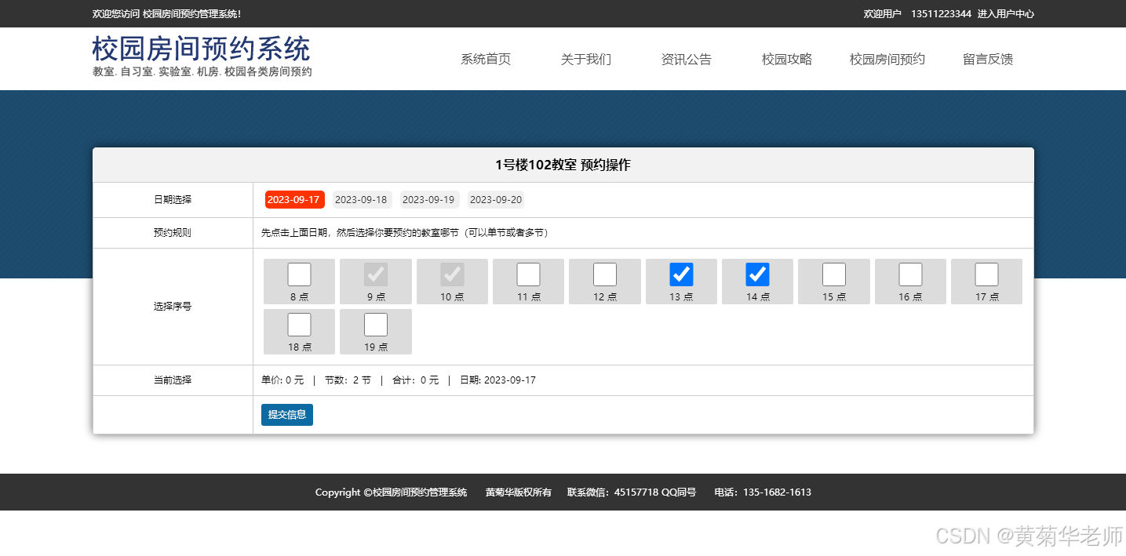Choose date 2023-09-19

point(428,200)
